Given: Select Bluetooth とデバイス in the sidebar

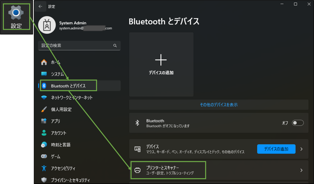Looking at the screenshot, I should click(x=80, y=86).
